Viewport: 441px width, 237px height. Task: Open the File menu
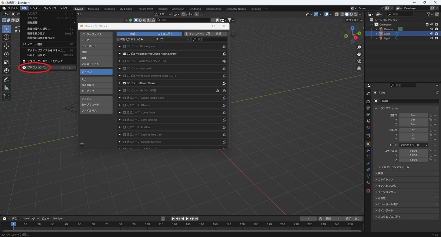(x=13, y=8)
